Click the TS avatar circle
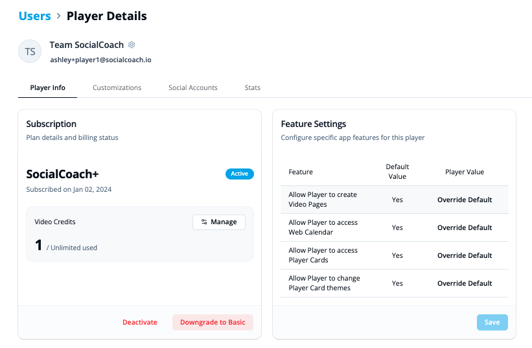The image size is (532, 348). click(x=30, y=52)
